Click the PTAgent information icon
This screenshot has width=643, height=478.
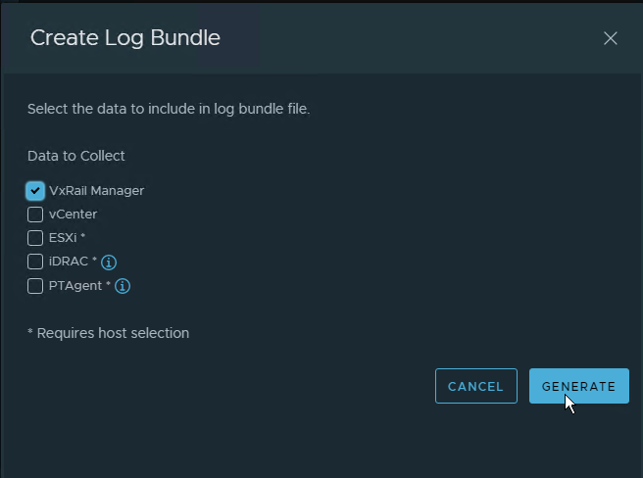pos(124,287)
